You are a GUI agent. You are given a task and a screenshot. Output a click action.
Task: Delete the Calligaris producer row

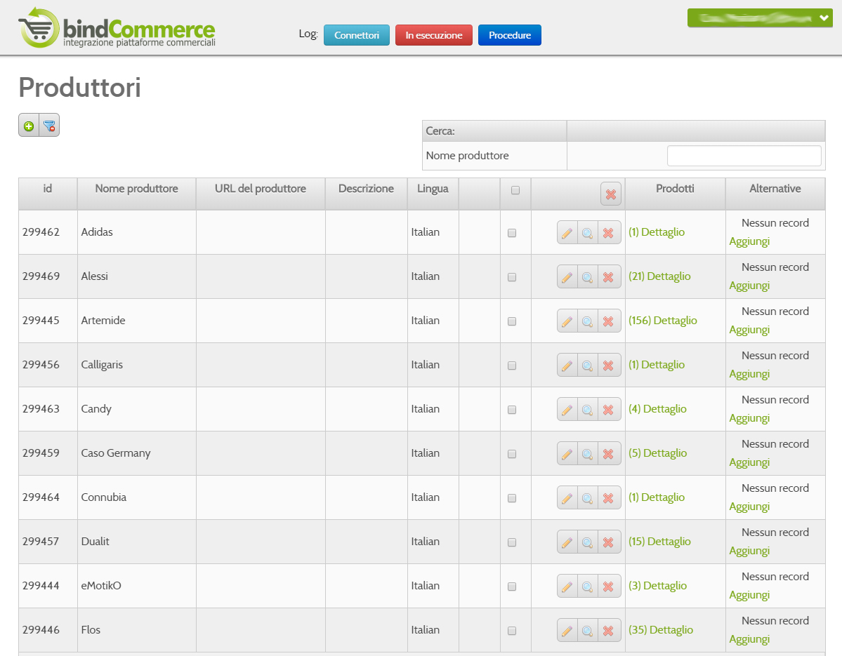[608, 366]
